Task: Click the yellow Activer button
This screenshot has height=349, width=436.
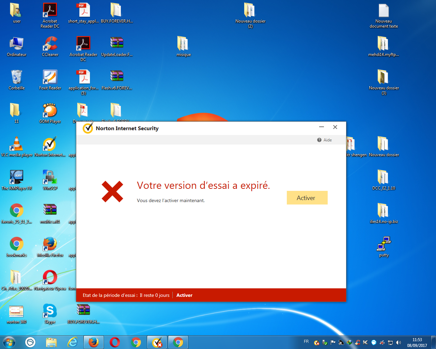Action: [307, 198]
